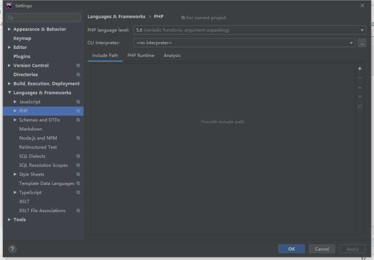The width and height of the screenshot is (374, 260).
Task: Click project-level icon beside SQL Resolution Scopes
Action: 78,165
